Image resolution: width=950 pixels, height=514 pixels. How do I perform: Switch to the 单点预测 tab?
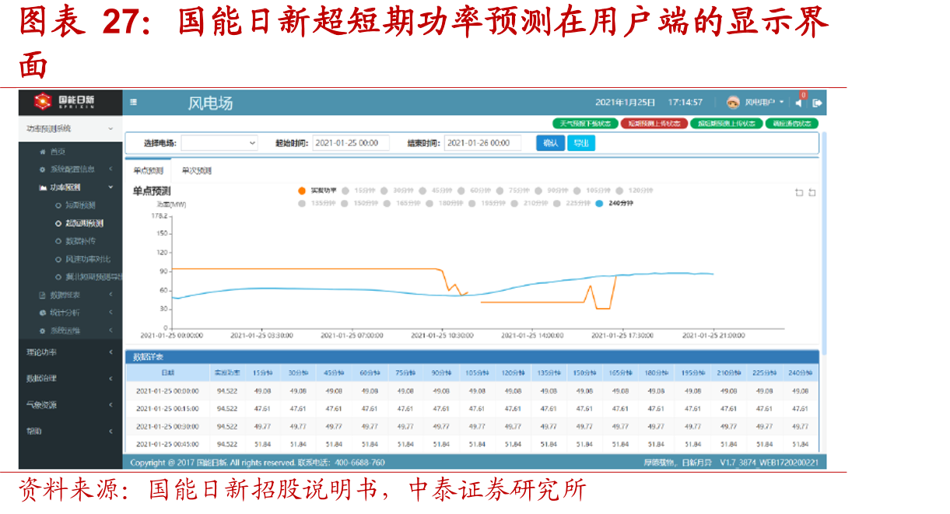point(149,170)
